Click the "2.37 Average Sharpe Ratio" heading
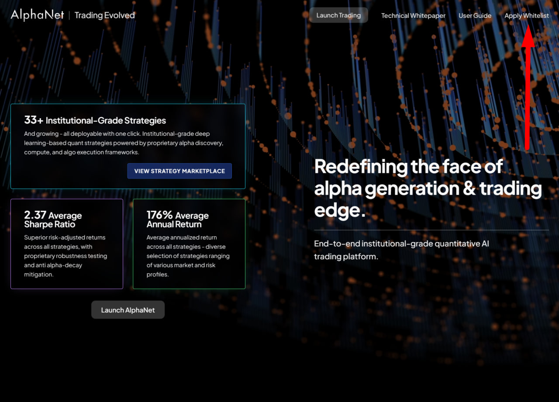Image resolution: width=559 pixels, height=402 pixels. 53,220
